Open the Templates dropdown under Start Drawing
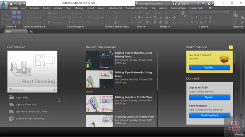The image size is (245, 137). 32,90
